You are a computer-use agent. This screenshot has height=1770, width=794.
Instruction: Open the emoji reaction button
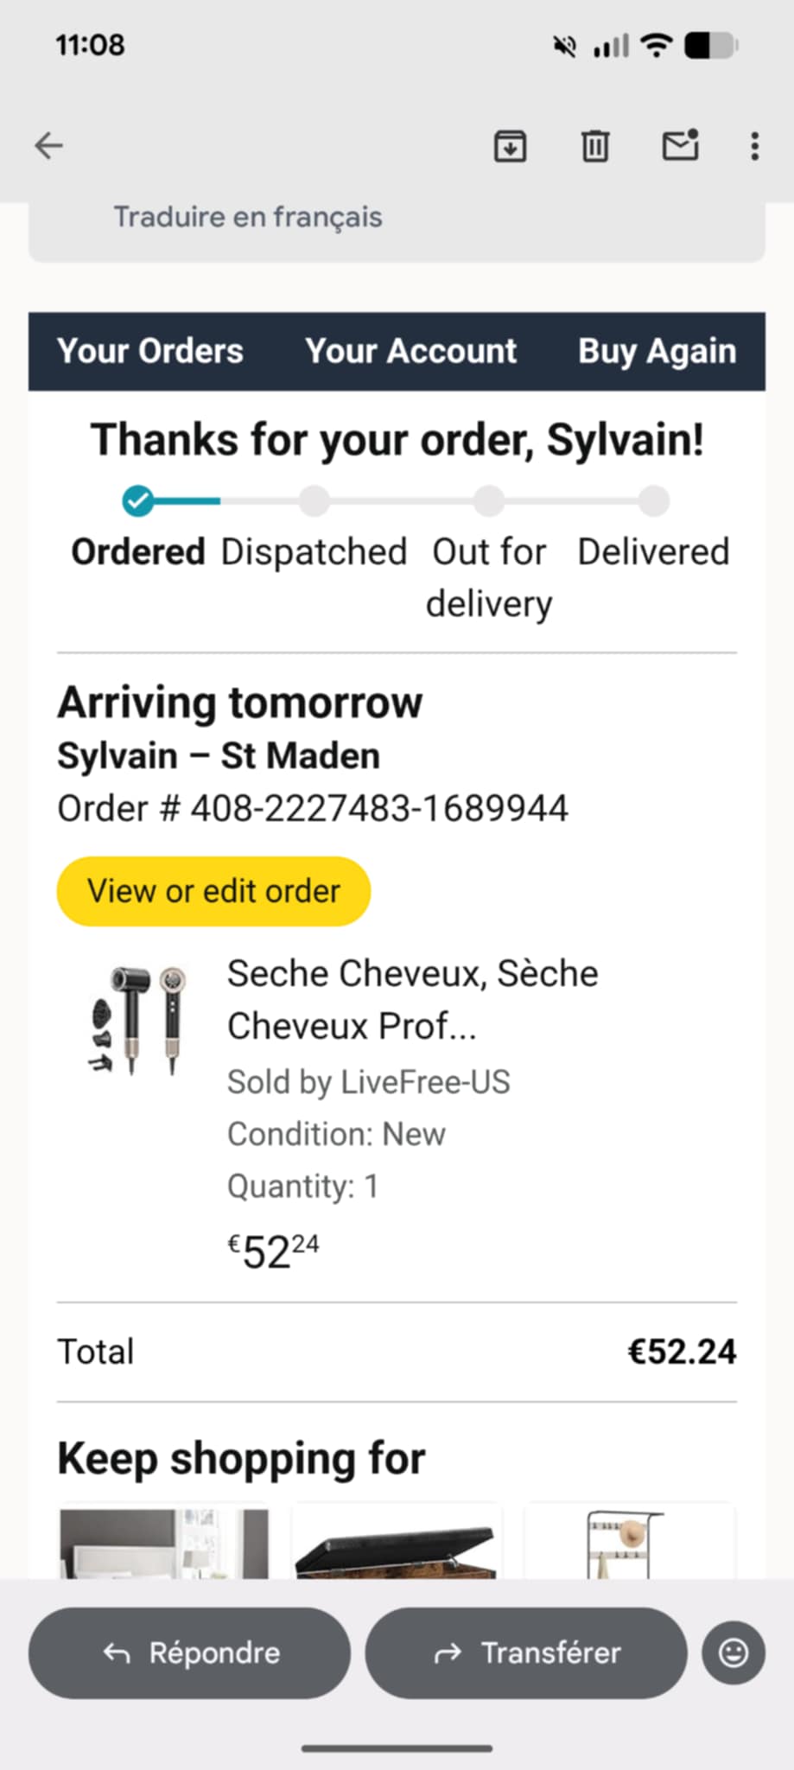734,1652
